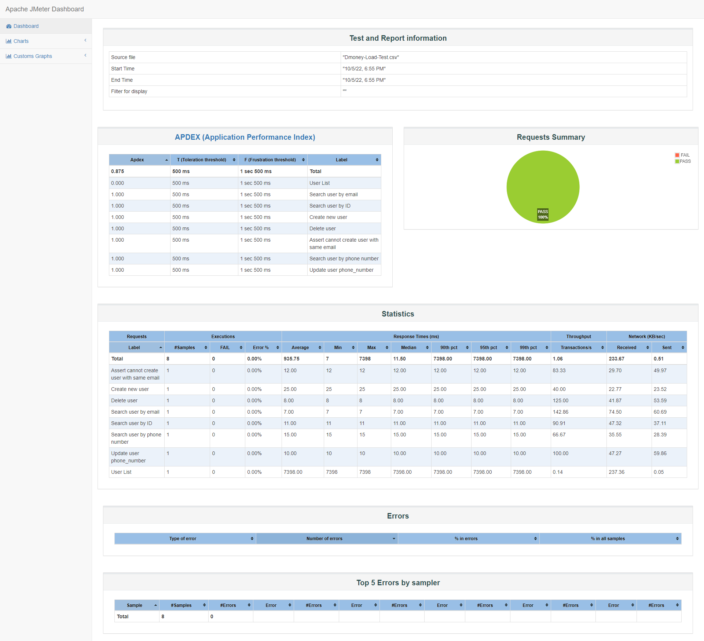The image size is (704, 641).
Task: Click sort arrows on Transactions/s column
Action: coord(602,348)
